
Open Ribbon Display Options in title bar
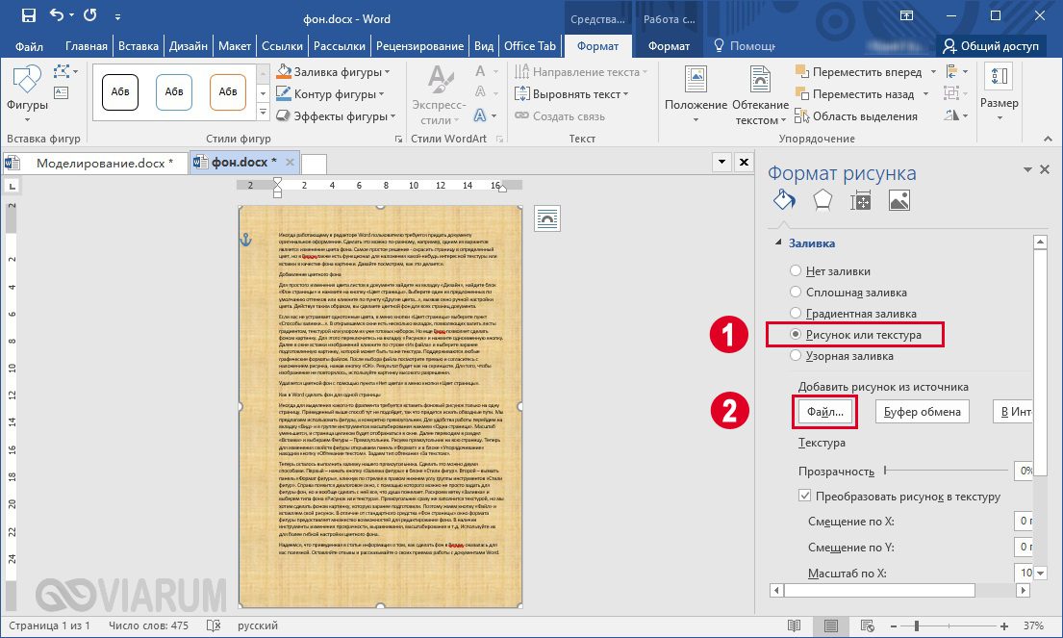(906, 15)
